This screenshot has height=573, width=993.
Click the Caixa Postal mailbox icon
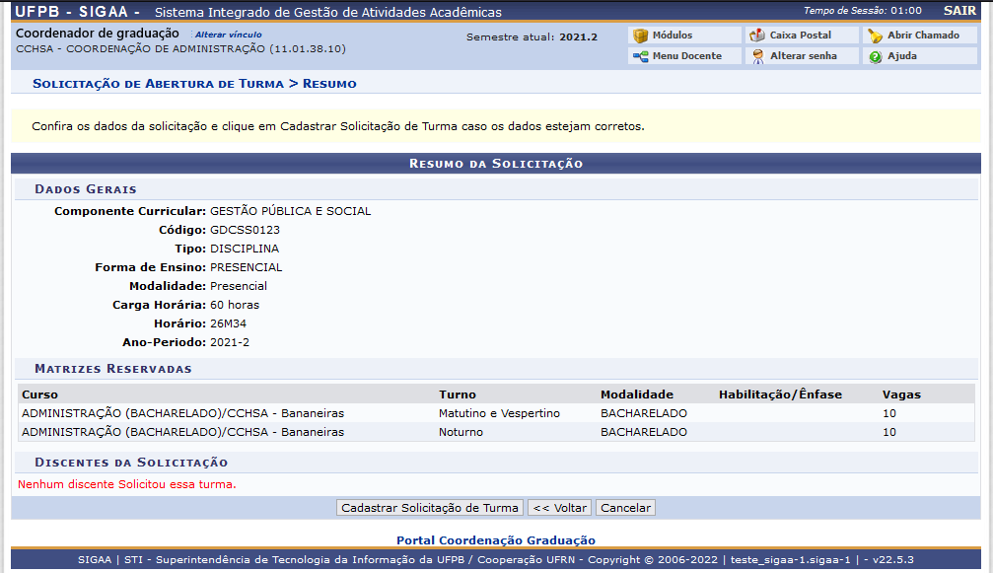point(757,36)
